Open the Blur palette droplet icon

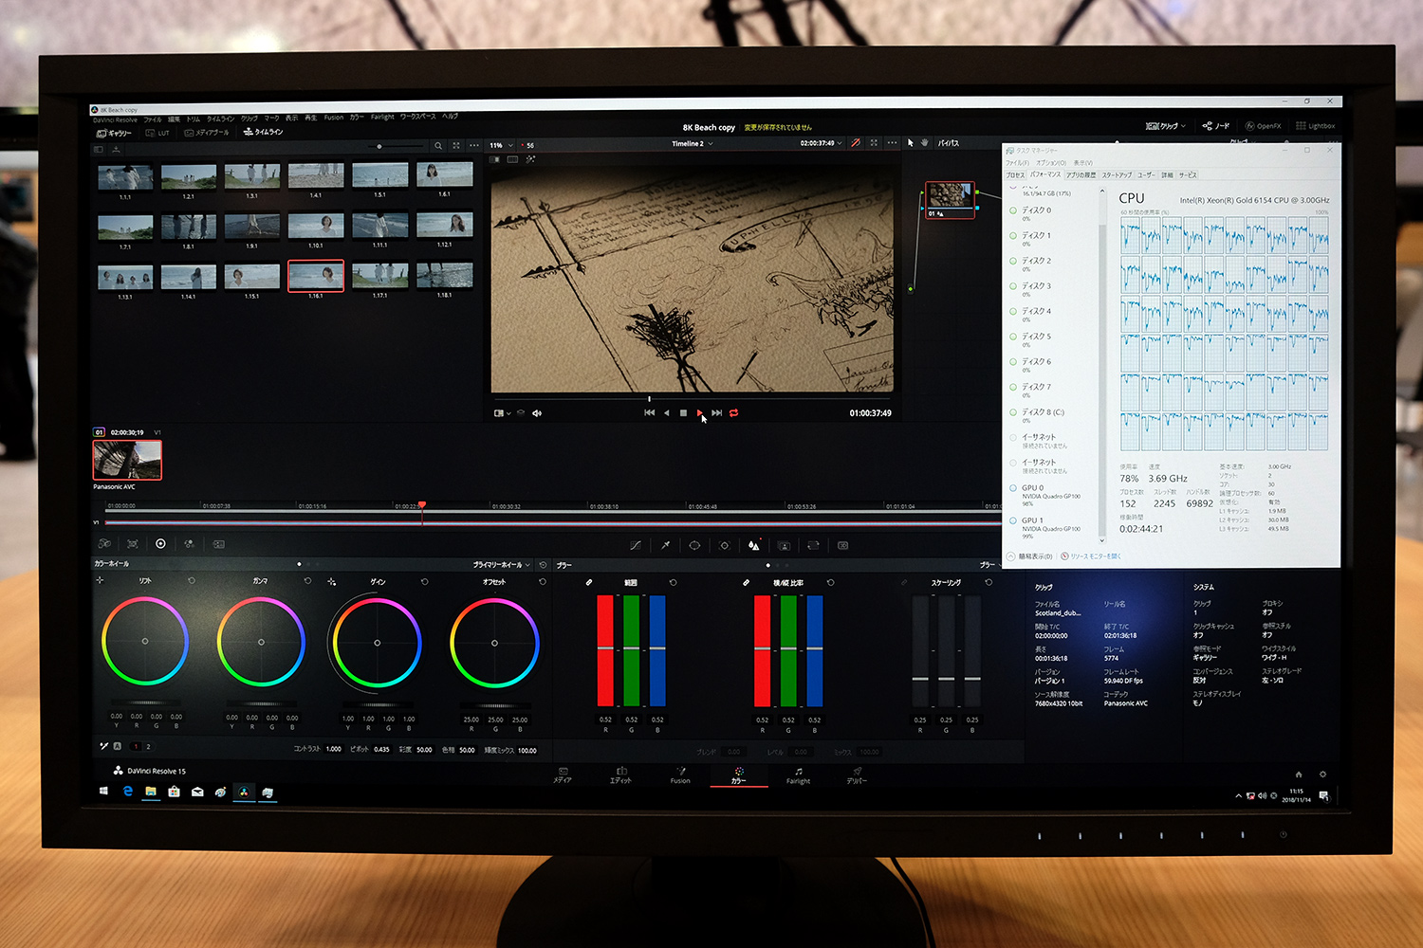[x=753, y=545]
